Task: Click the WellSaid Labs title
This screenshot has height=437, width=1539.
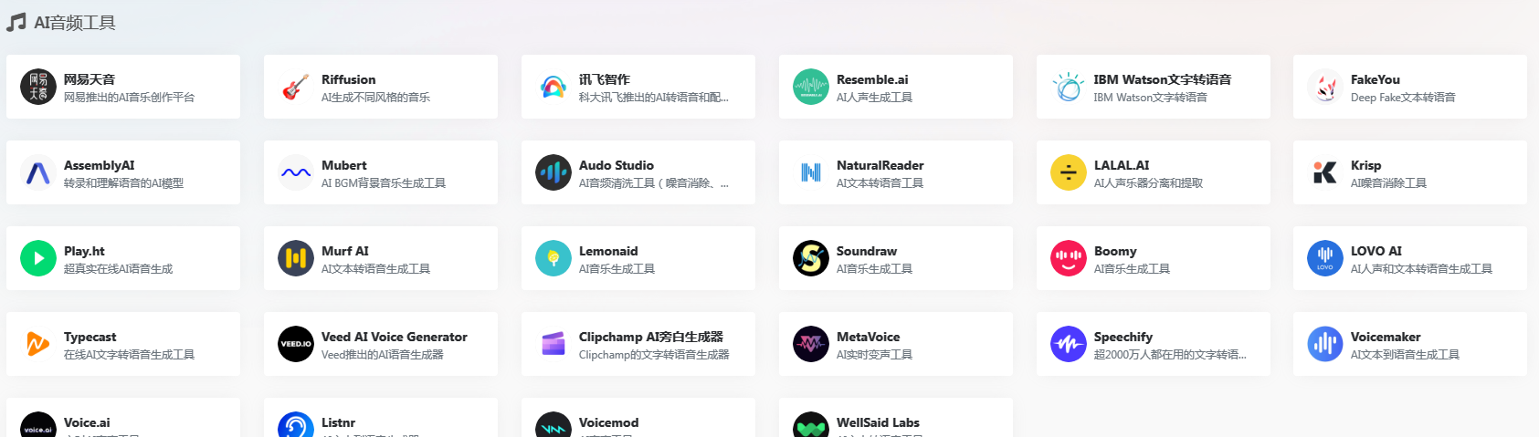Action: [878, 422]
